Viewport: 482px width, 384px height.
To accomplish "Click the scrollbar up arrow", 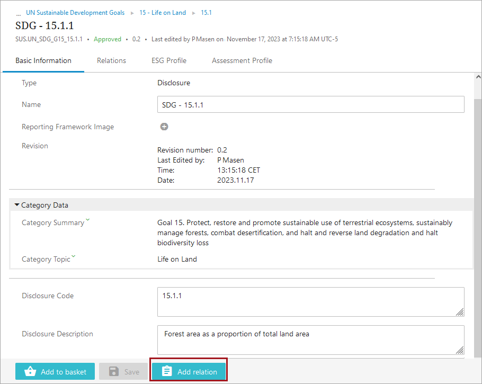I will tap(477, 77).
